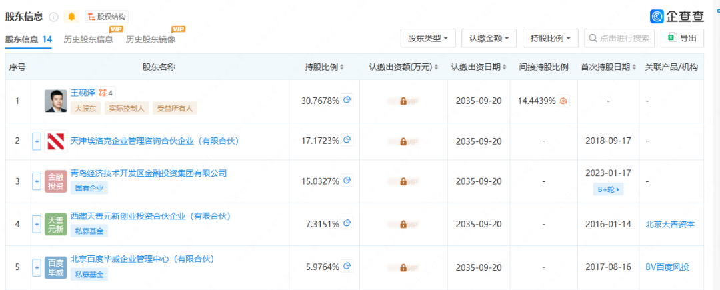The width and height of the screenshot is (720, 290).
Task: Click the VIP lock icon in 西藏天善元新 row
Action: (403, 225)
